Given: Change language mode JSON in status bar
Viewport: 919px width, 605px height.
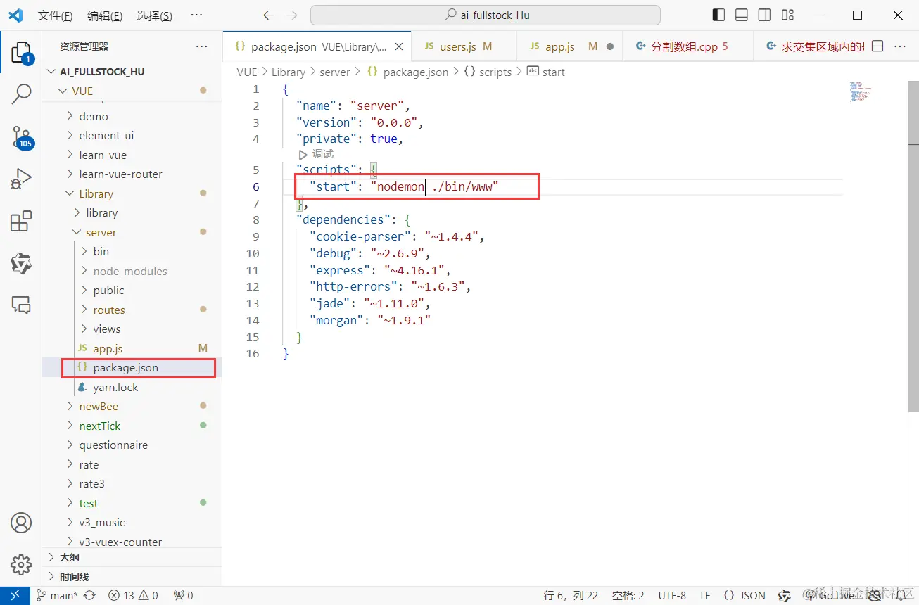Looking at the screenshot, I should coord(744,595).
